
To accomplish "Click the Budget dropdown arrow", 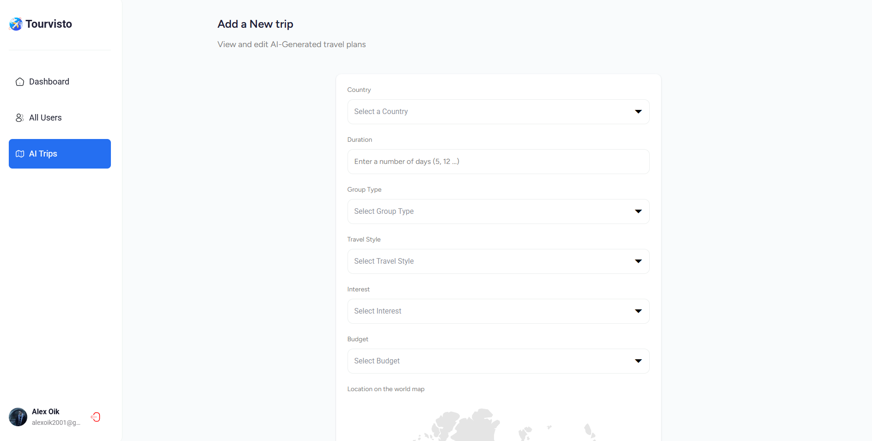I will click(638, 361).
